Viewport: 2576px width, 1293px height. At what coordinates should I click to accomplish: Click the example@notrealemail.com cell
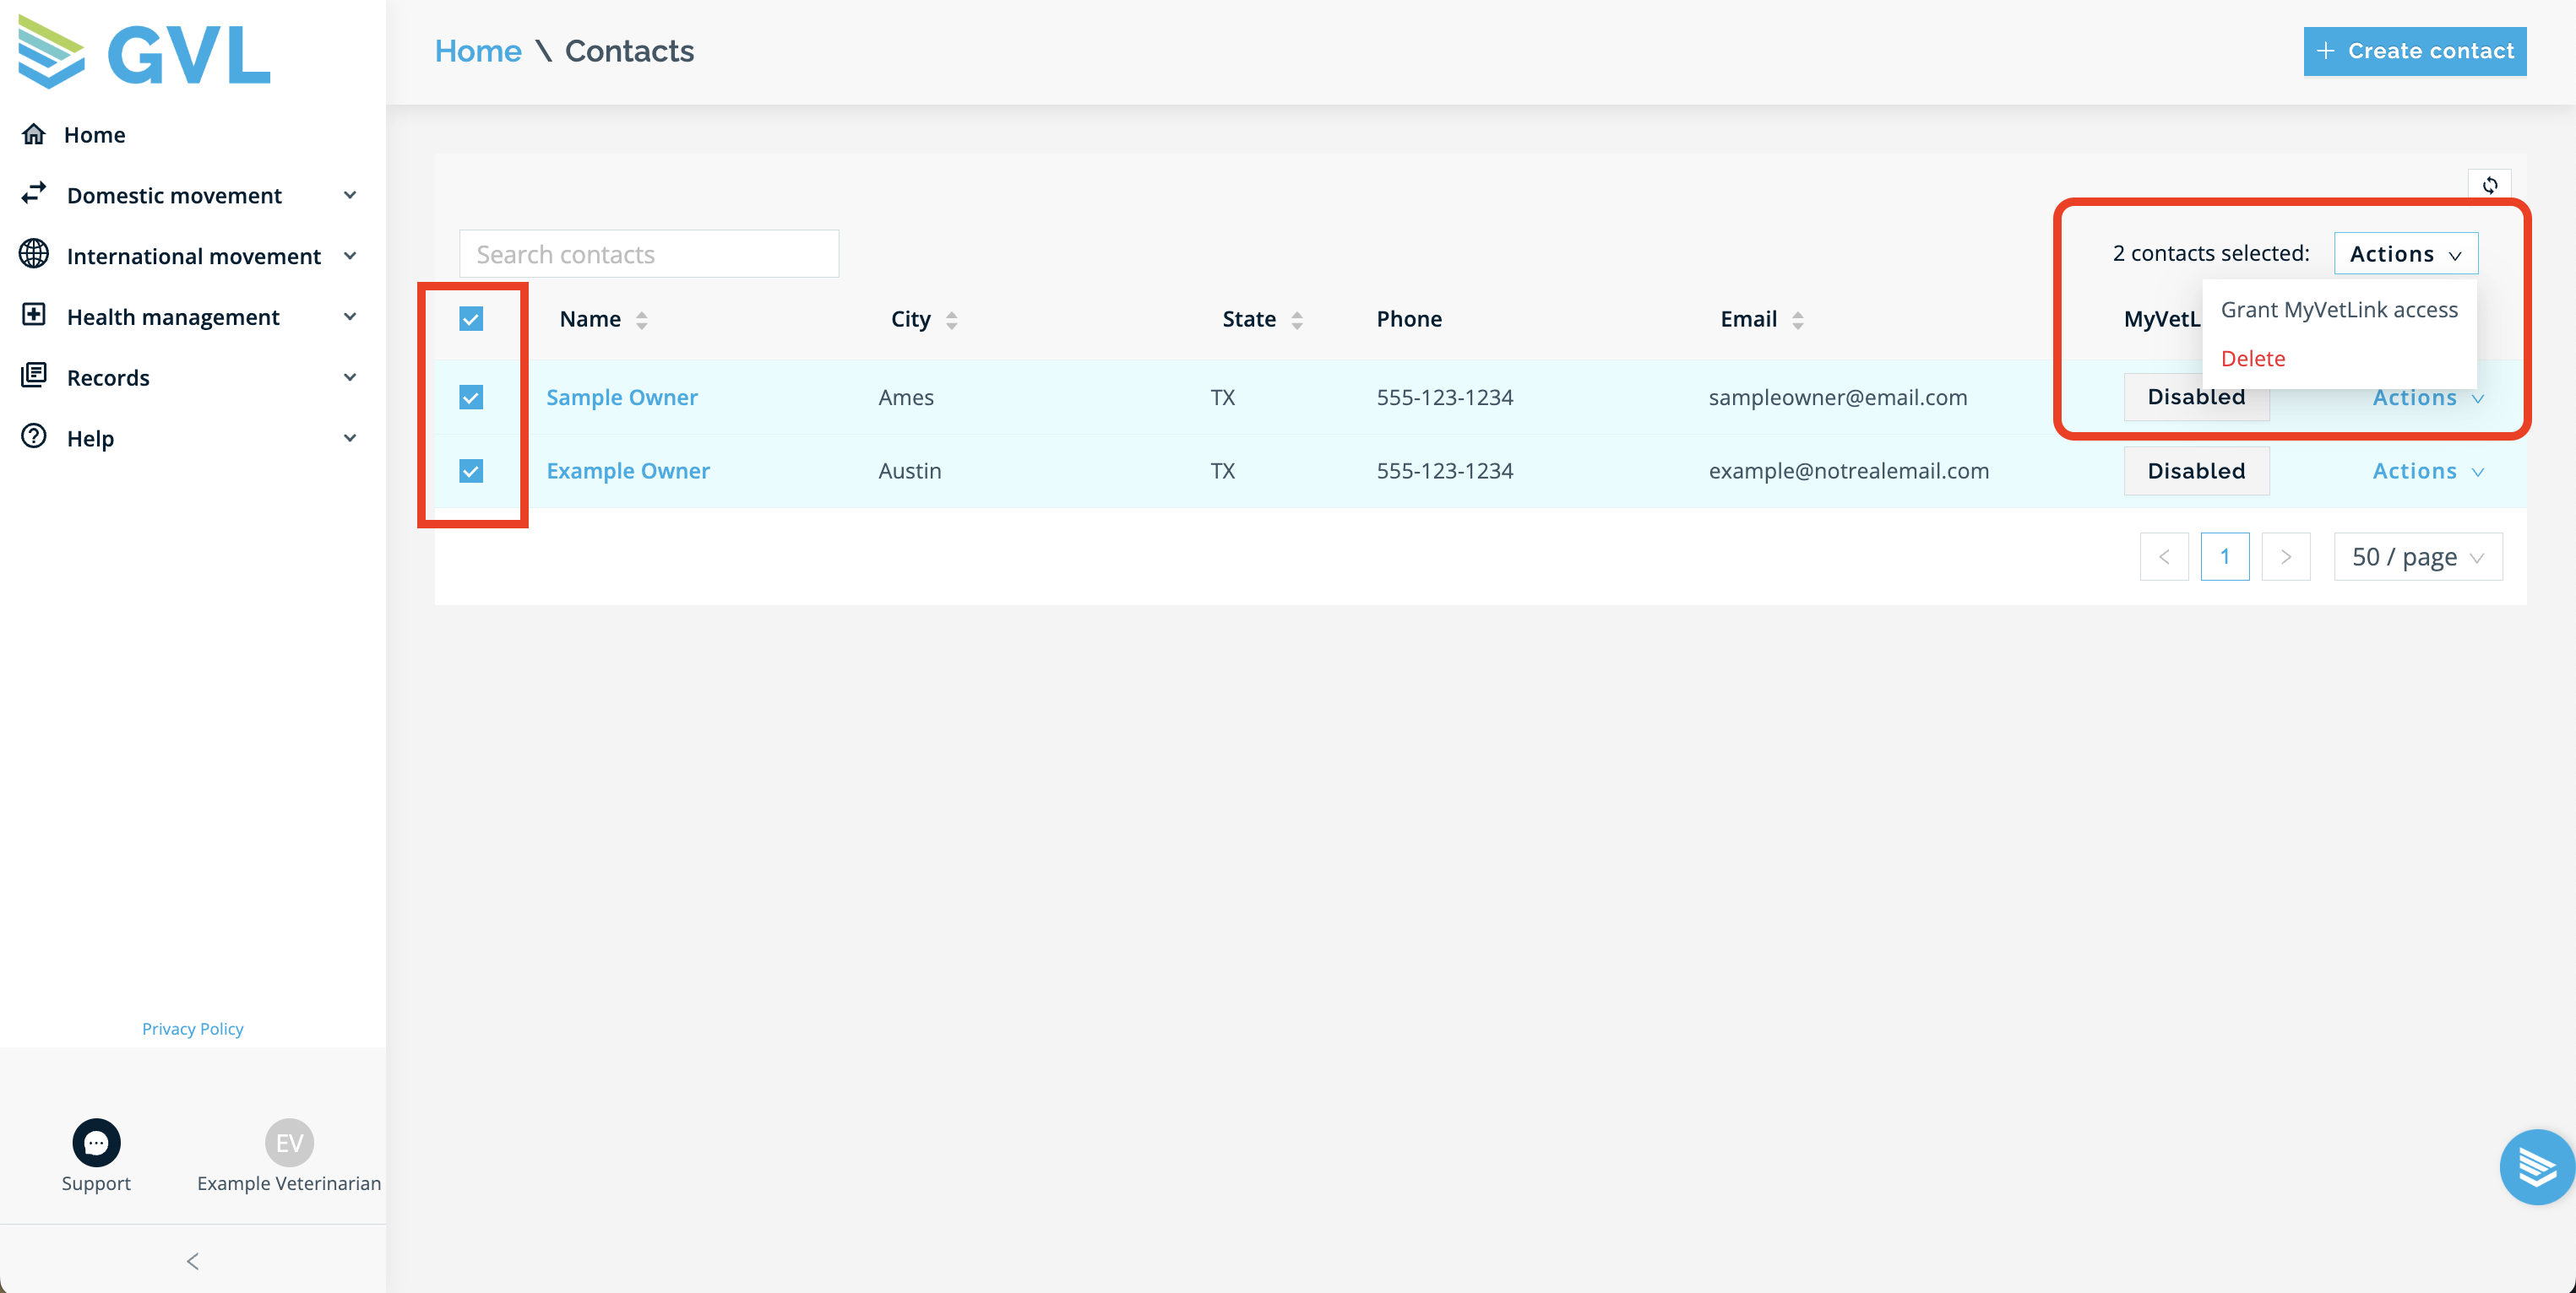(x=1849, y=471)
